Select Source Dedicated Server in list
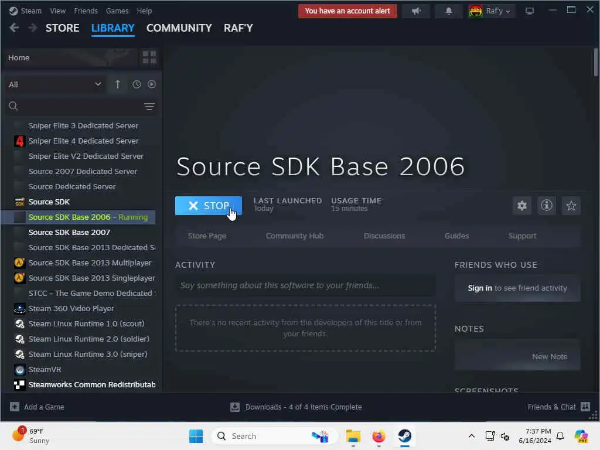Viewport: 600px width, 450px height. pyautogui.click(x=72, y=187)
